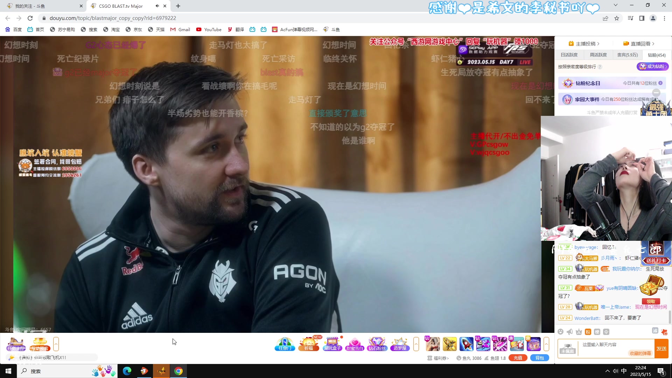Switch to the 日活跃度 tab
Image resolution: width=672 pixels, height=378 pixels.
coord(569,55)
